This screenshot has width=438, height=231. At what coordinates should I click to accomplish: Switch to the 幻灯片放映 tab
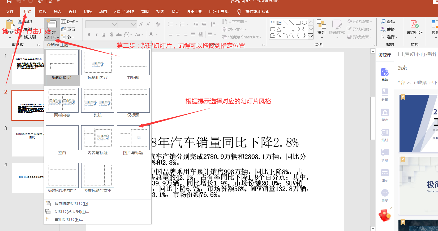(x=124, y=12)
